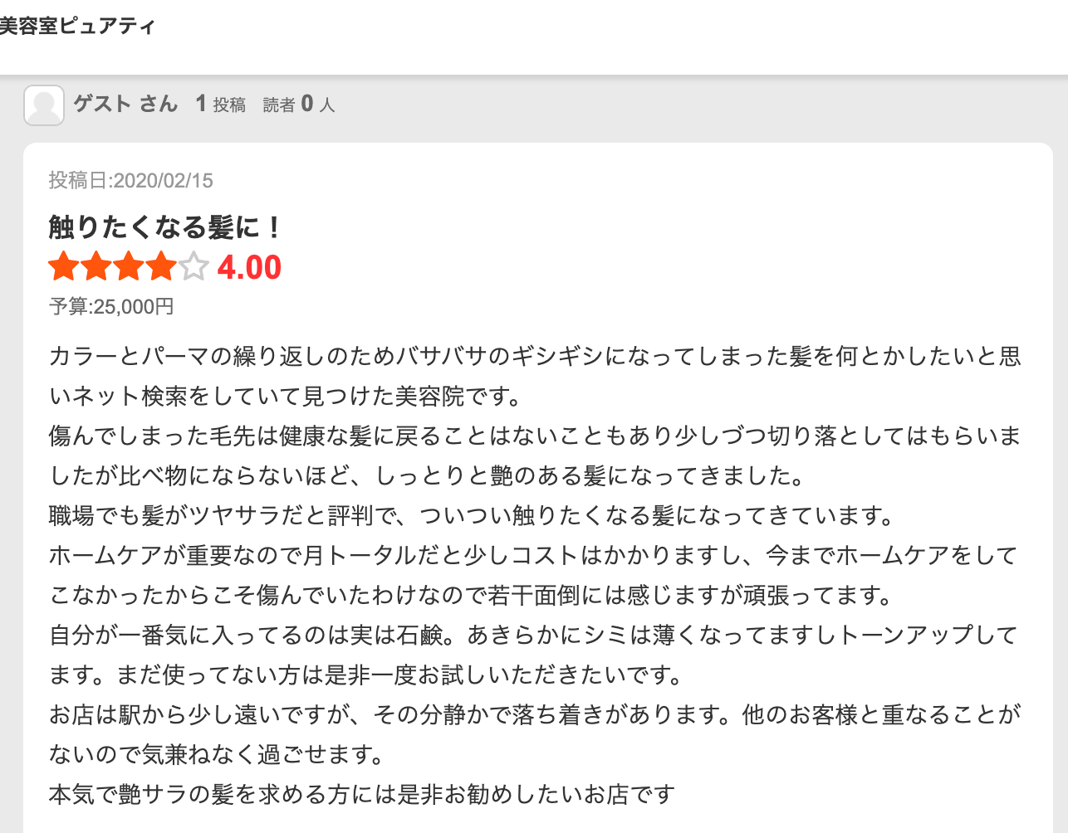Click the sentence starting 職場でも髪がツヤサラ

pyautogui.click(x=472, y=515)
